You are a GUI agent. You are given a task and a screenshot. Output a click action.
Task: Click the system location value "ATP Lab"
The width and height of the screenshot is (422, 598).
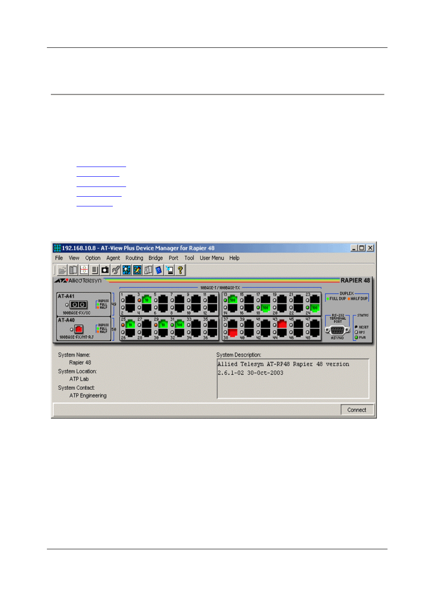point(79,379)
